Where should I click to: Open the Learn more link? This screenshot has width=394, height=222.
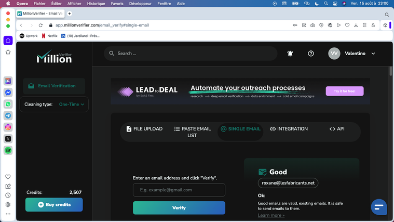pyautogui.click(x=271, y=215)
